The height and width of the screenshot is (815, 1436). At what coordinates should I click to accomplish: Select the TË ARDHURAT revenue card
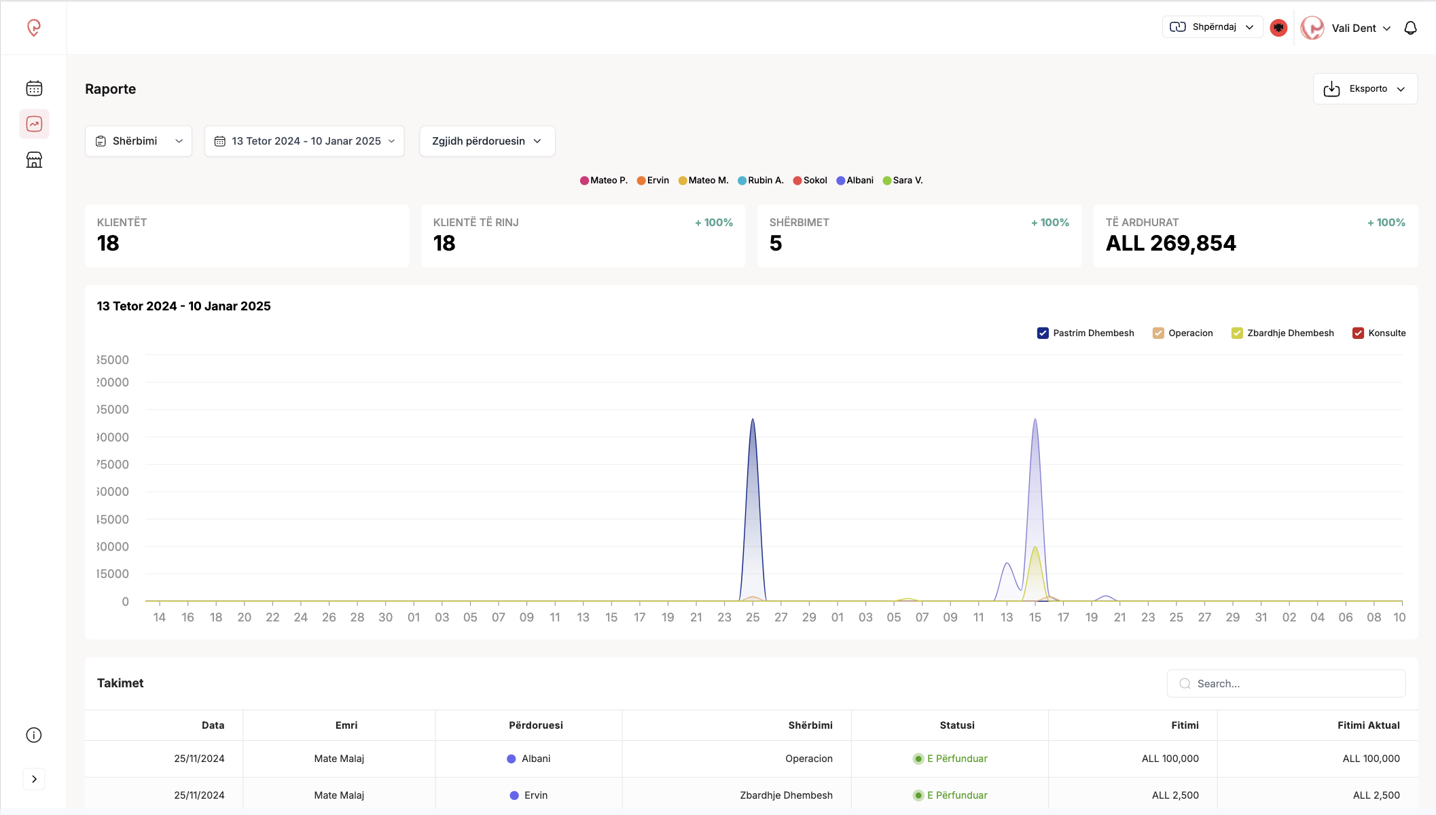point(1256,236)
